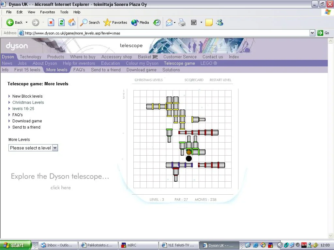Open the Mail toolbar icon
Screen dimensions: 334x250
click(169, 22)
